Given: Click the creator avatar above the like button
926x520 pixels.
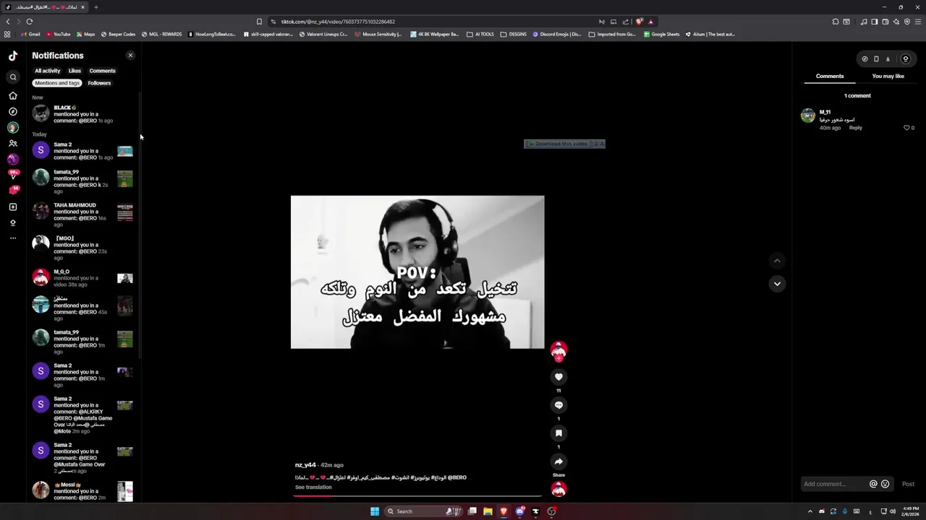Looking at the screenshot, I should [558, 350].
